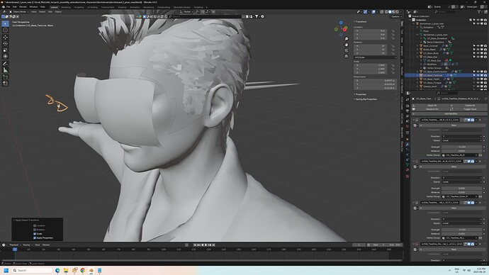Switch to the Animation workspace tab

(x=135, y=7)
